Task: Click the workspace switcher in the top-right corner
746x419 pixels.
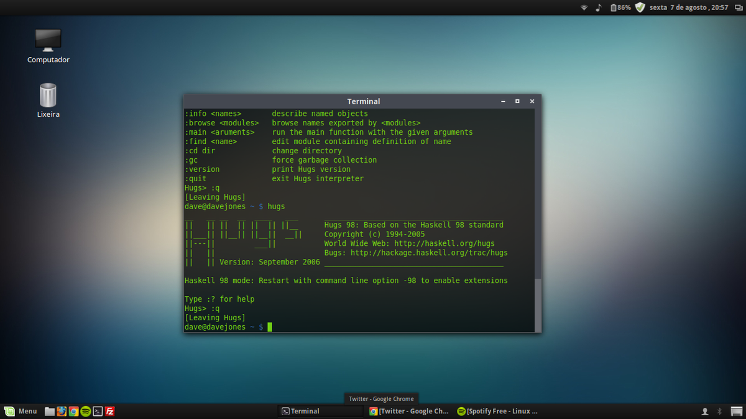Action: point(739,7)
